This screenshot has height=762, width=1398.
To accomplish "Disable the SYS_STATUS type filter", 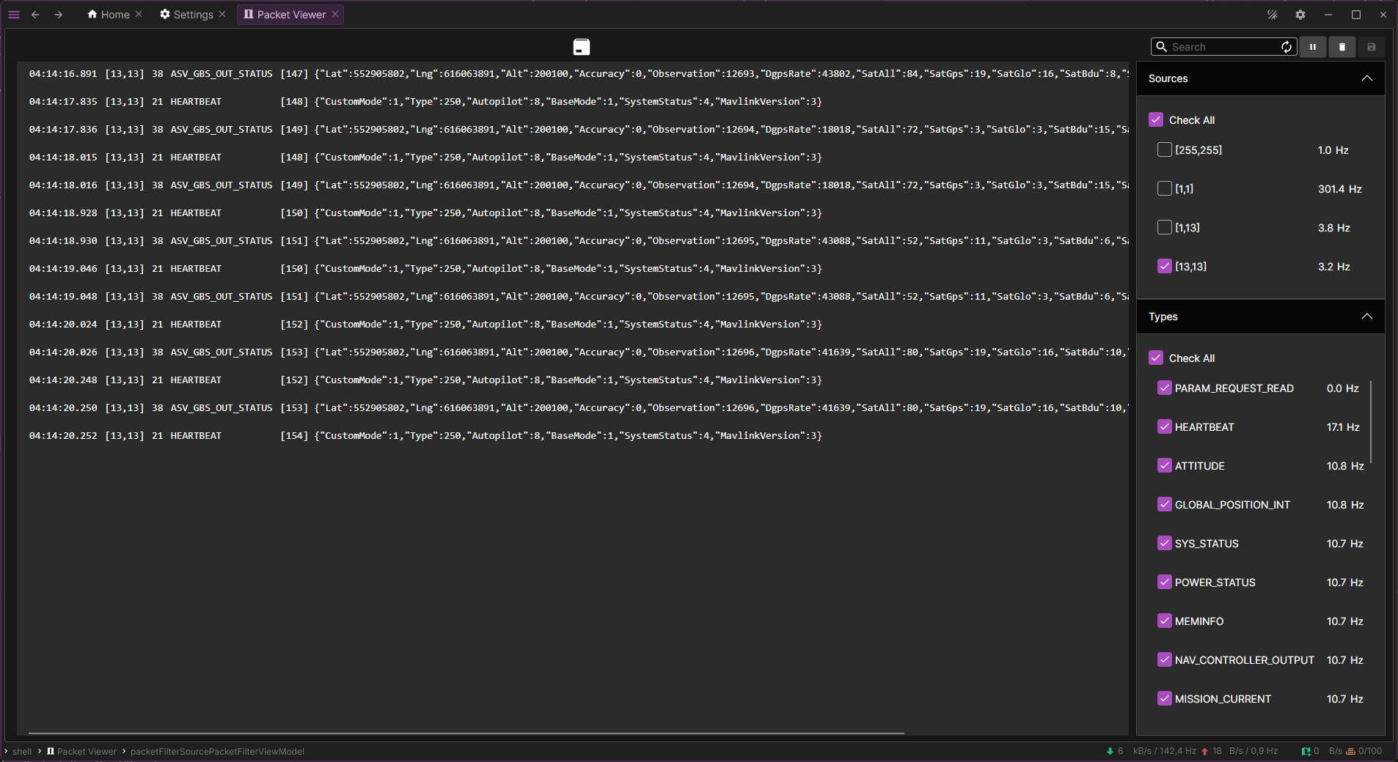I will (x=1165, y=543).
